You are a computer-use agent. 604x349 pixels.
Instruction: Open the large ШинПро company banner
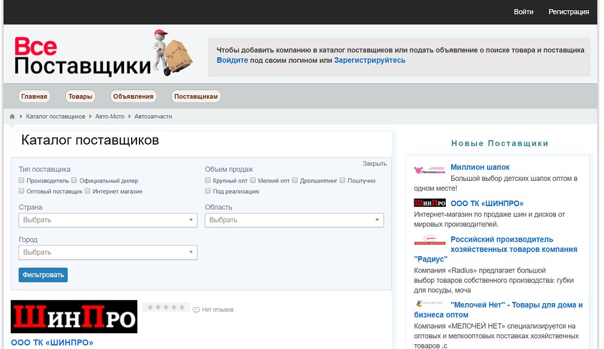tap(74, 316)
